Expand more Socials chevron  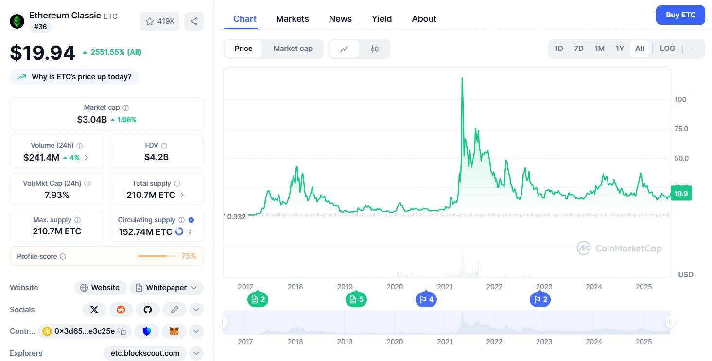pyautogui.click(x=196, y=310)
